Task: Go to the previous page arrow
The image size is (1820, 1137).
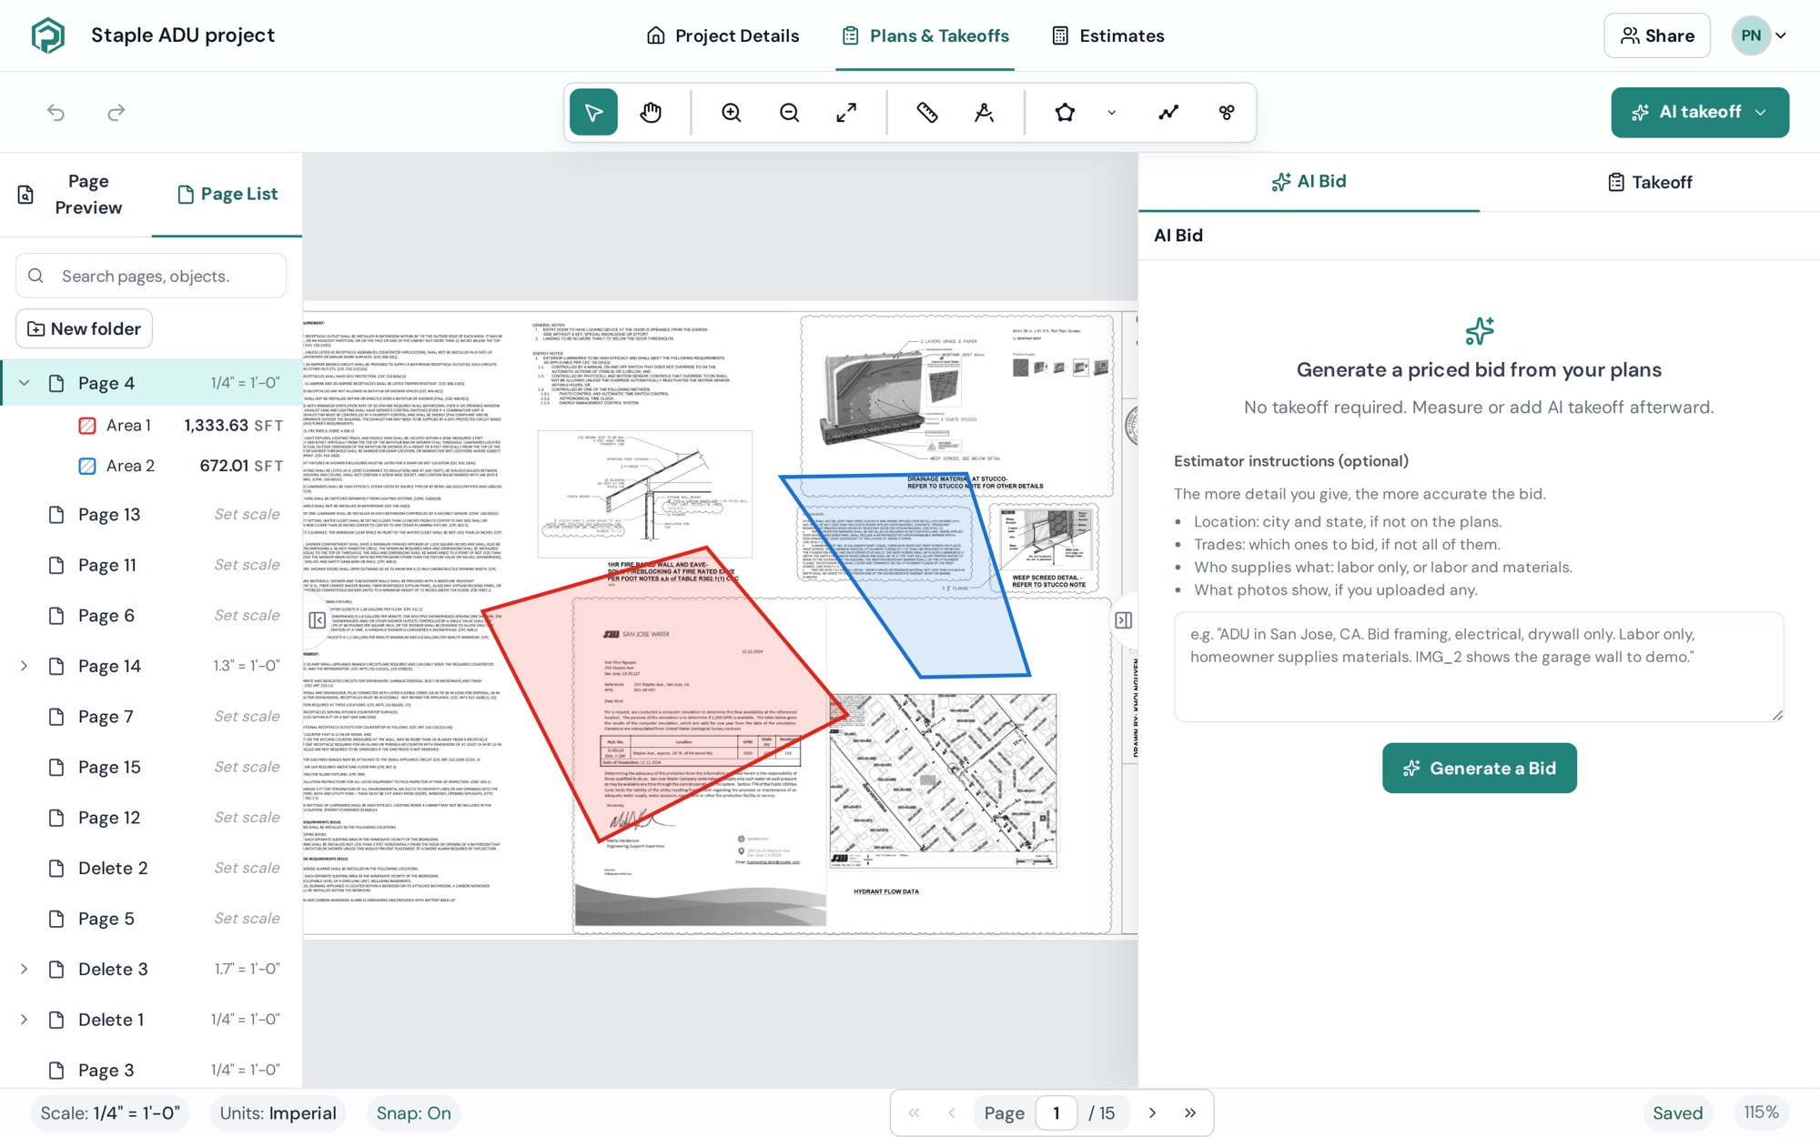Action: [x=952, y=1112]
